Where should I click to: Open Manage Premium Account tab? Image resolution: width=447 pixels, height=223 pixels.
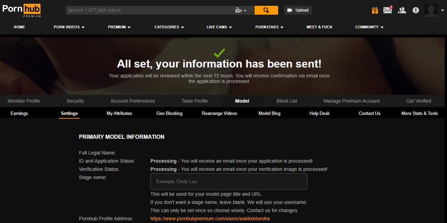[x=352, y=101]
